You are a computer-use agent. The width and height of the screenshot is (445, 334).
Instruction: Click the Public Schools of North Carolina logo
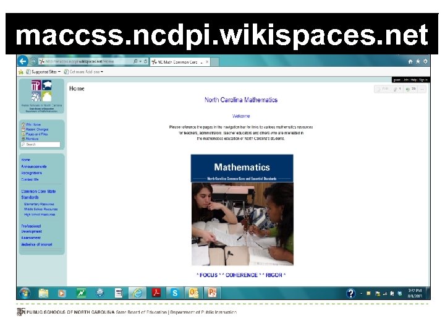pos(42,96)
